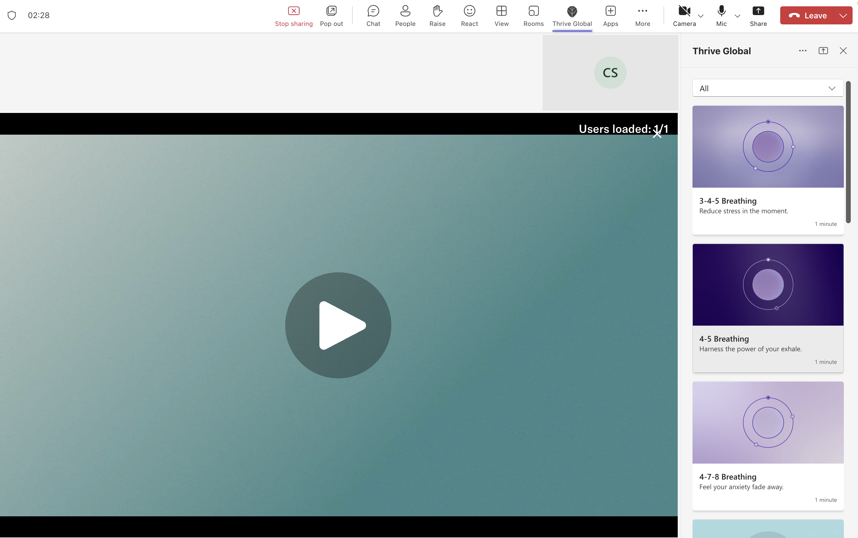The image size is (858, 538).
Task: Play the shared video
Action: [x=338, y=325]
